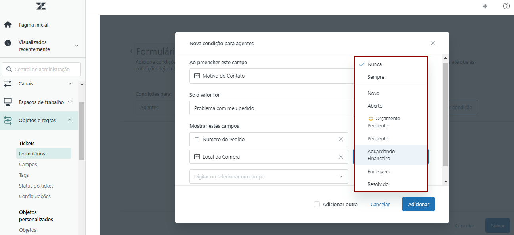Remove the Local da Compra field

341,157
